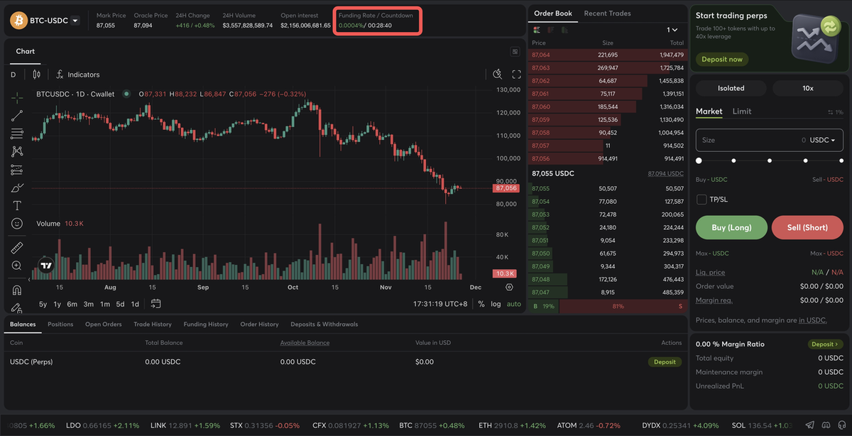
Task: Open the Positions tab
Action: point(60,325)
